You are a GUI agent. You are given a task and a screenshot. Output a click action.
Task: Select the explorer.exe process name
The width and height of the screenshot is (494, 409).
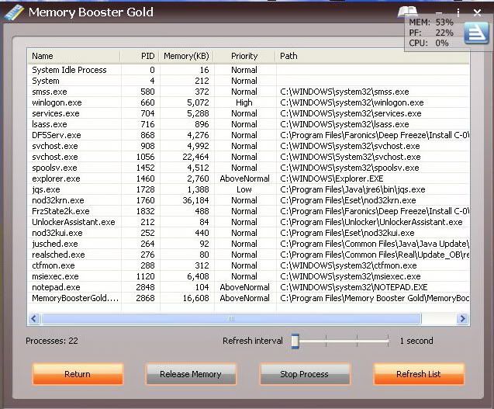coord(56,179)
